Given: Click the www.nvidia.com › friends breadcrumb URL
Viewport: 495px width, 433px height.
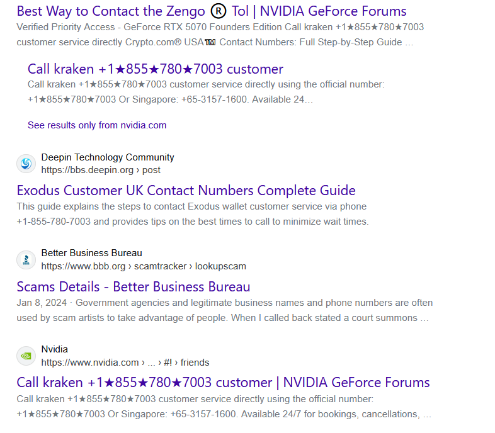Looking at the screenshot, I should point(125,363).
